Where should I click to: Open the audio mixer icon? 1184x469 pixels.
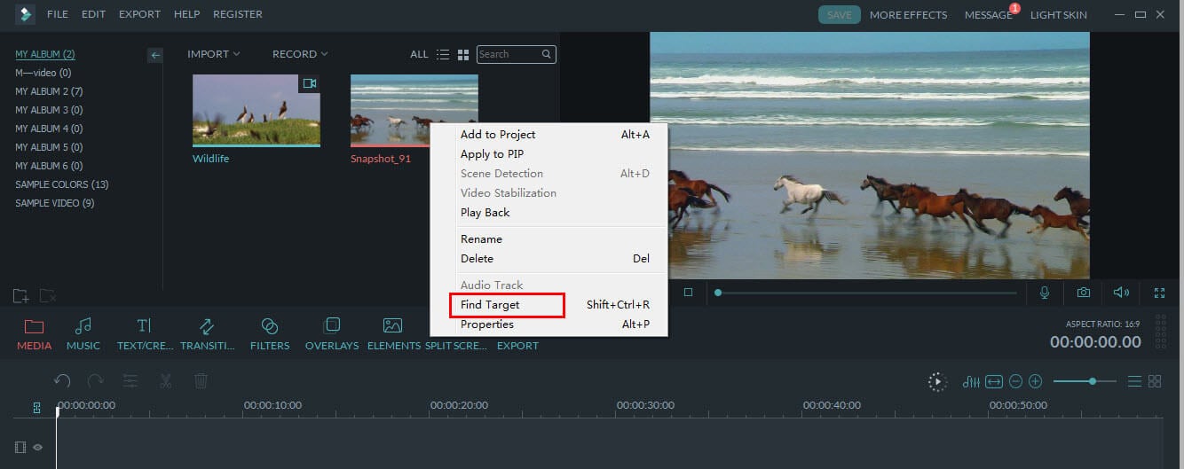pos(971,381)
